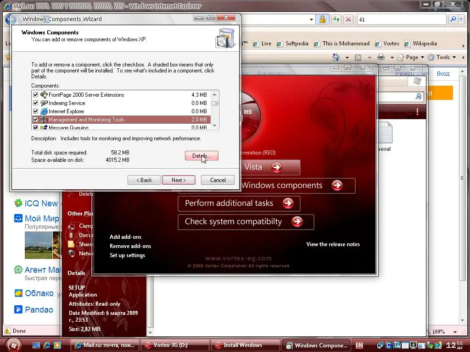Click the EN language indicator

(x=359, y=345)
